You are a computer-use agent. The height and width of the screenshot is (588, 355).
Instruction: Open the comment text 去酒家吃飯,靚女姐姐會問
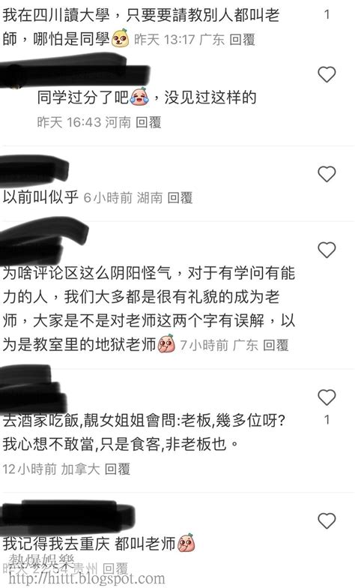(x=144, y=432)
